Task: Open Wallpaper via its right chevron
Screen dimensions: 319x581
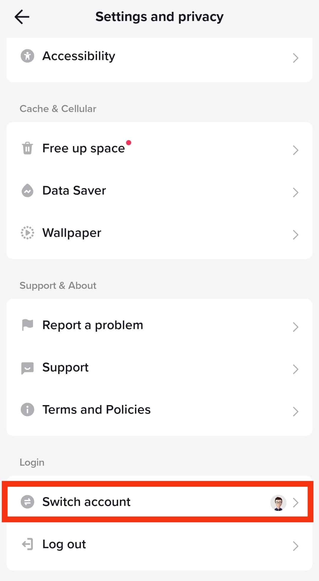Action: coord(295,234)
